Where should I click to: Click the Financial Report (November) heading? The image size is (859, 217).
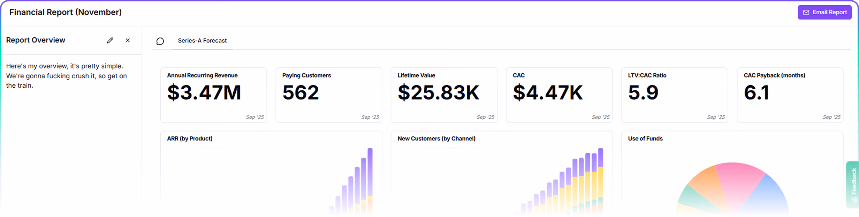(x=66, y=12)
